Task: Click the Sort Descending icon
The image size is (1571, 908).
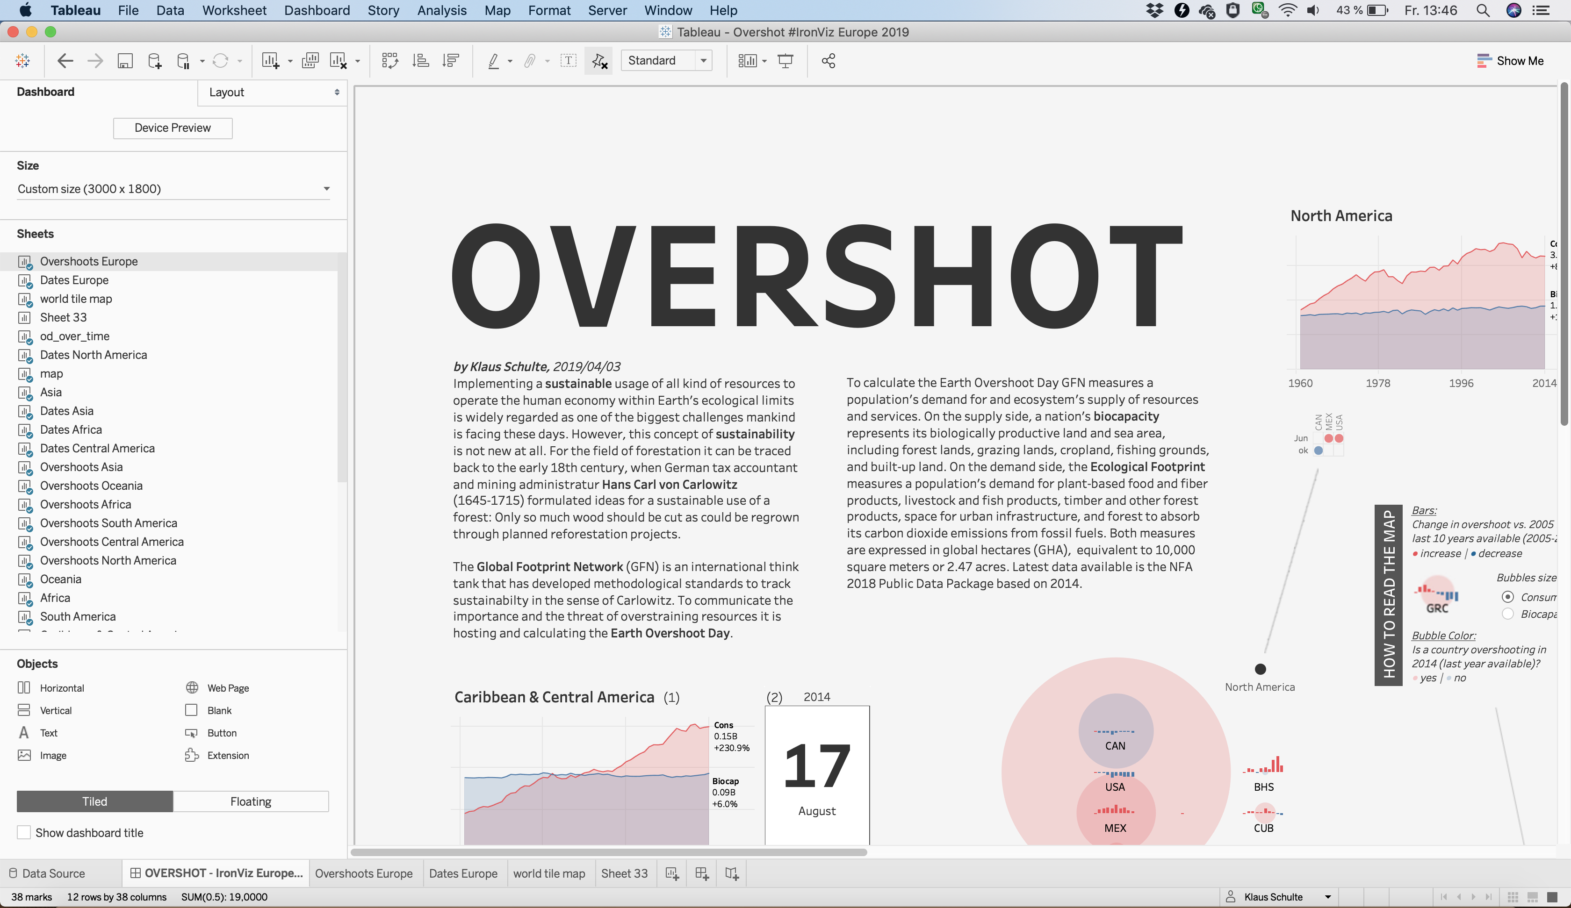Action: coord(450,60)
